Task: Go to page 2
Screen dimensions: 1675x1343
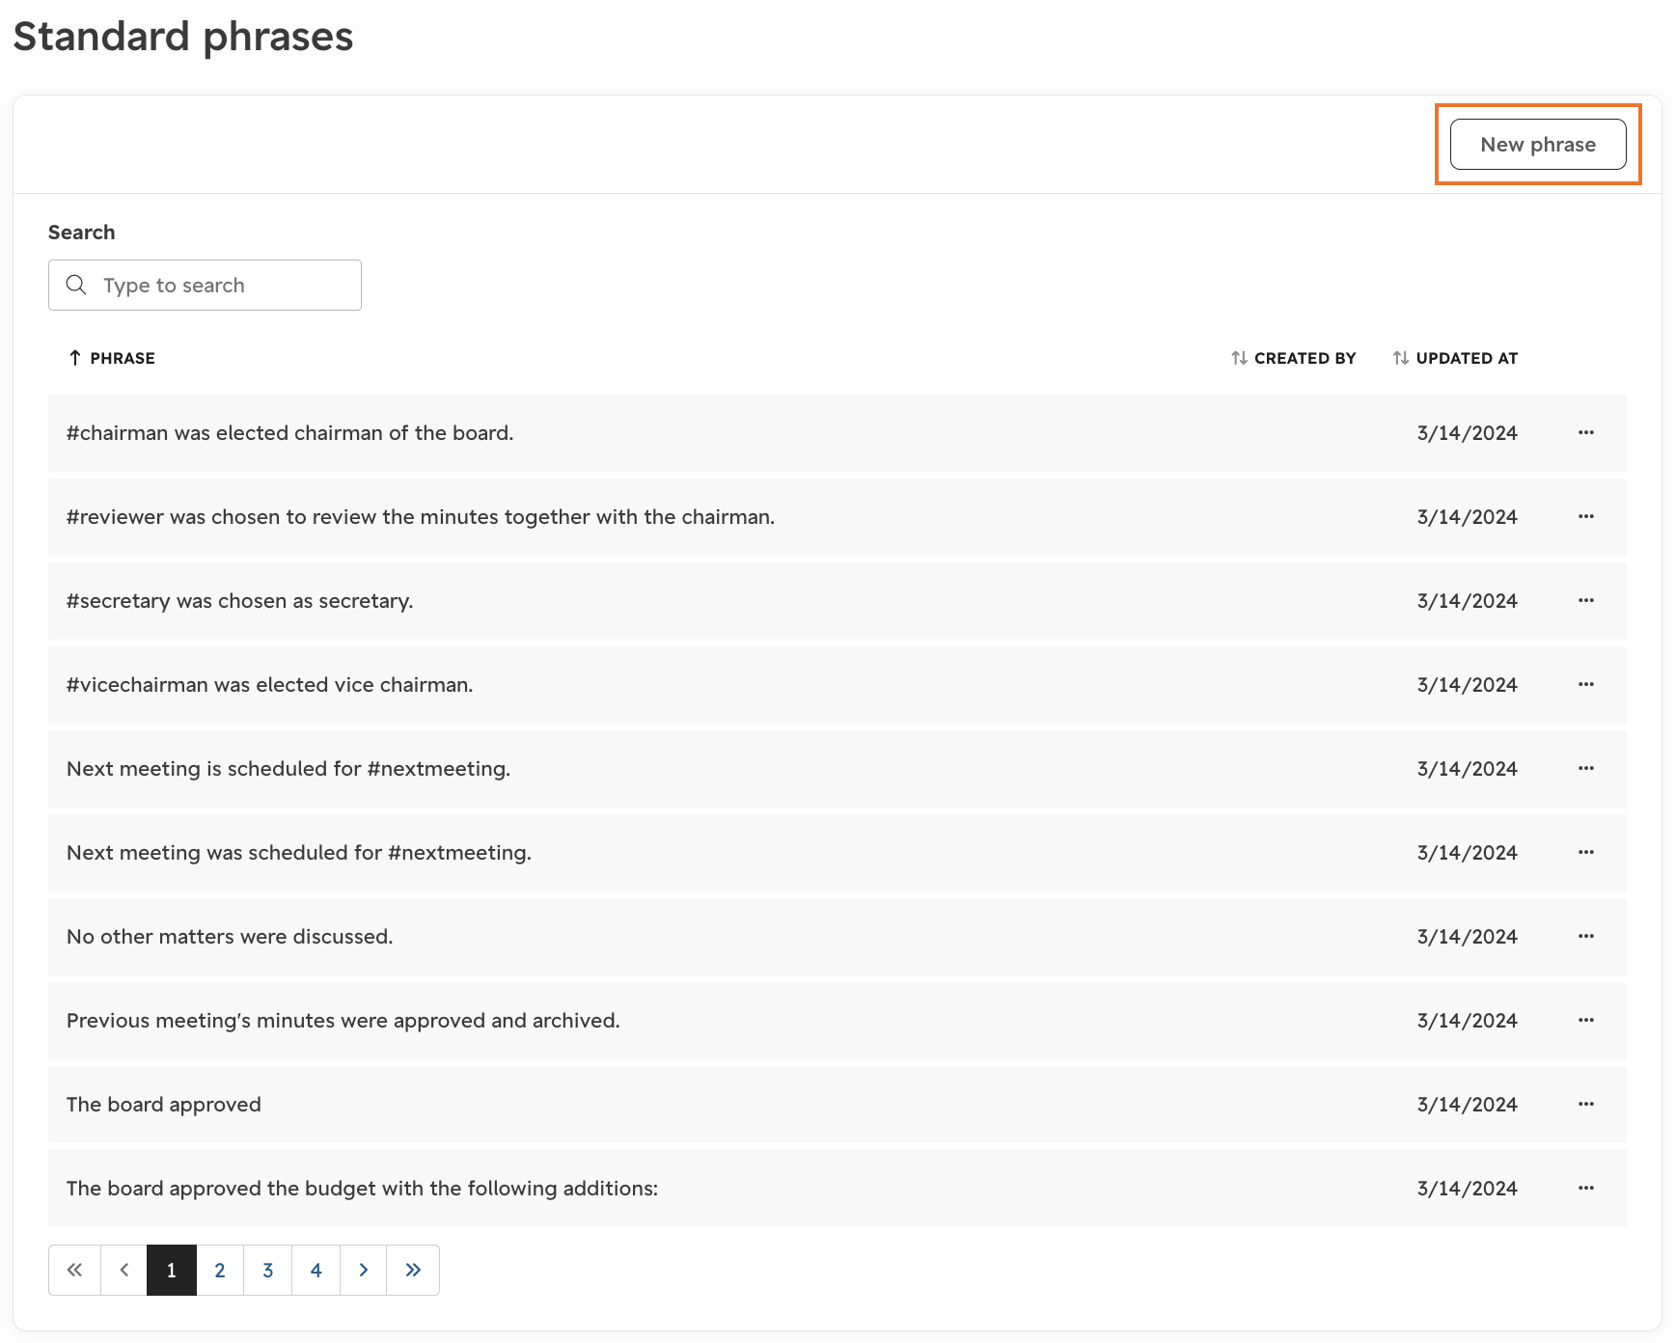Action: [x=220, y=1270]
